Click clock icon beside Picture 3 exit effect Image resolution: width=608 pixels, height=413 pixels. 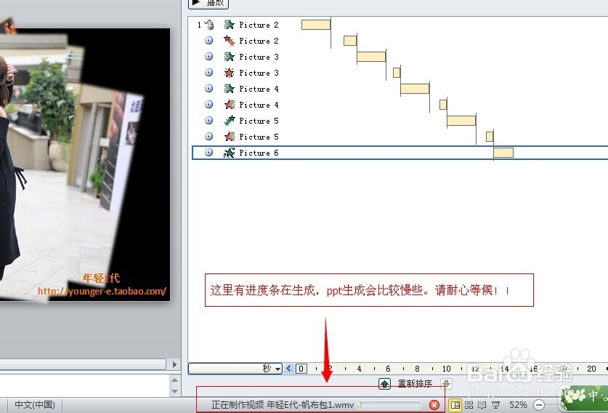tap(208, 72)
